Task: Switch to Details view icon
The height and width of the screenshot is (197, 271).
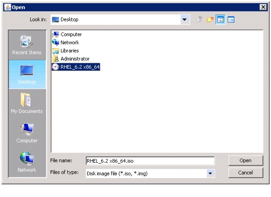Action: point(231,19)
